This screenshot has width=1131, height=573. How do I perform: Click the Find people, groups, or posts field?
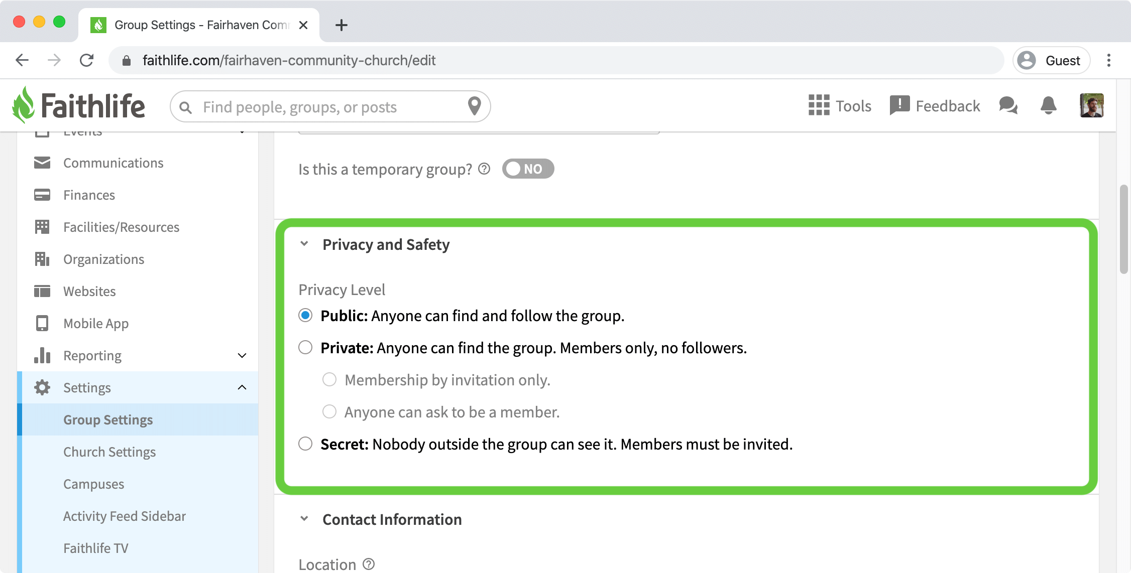330,106
